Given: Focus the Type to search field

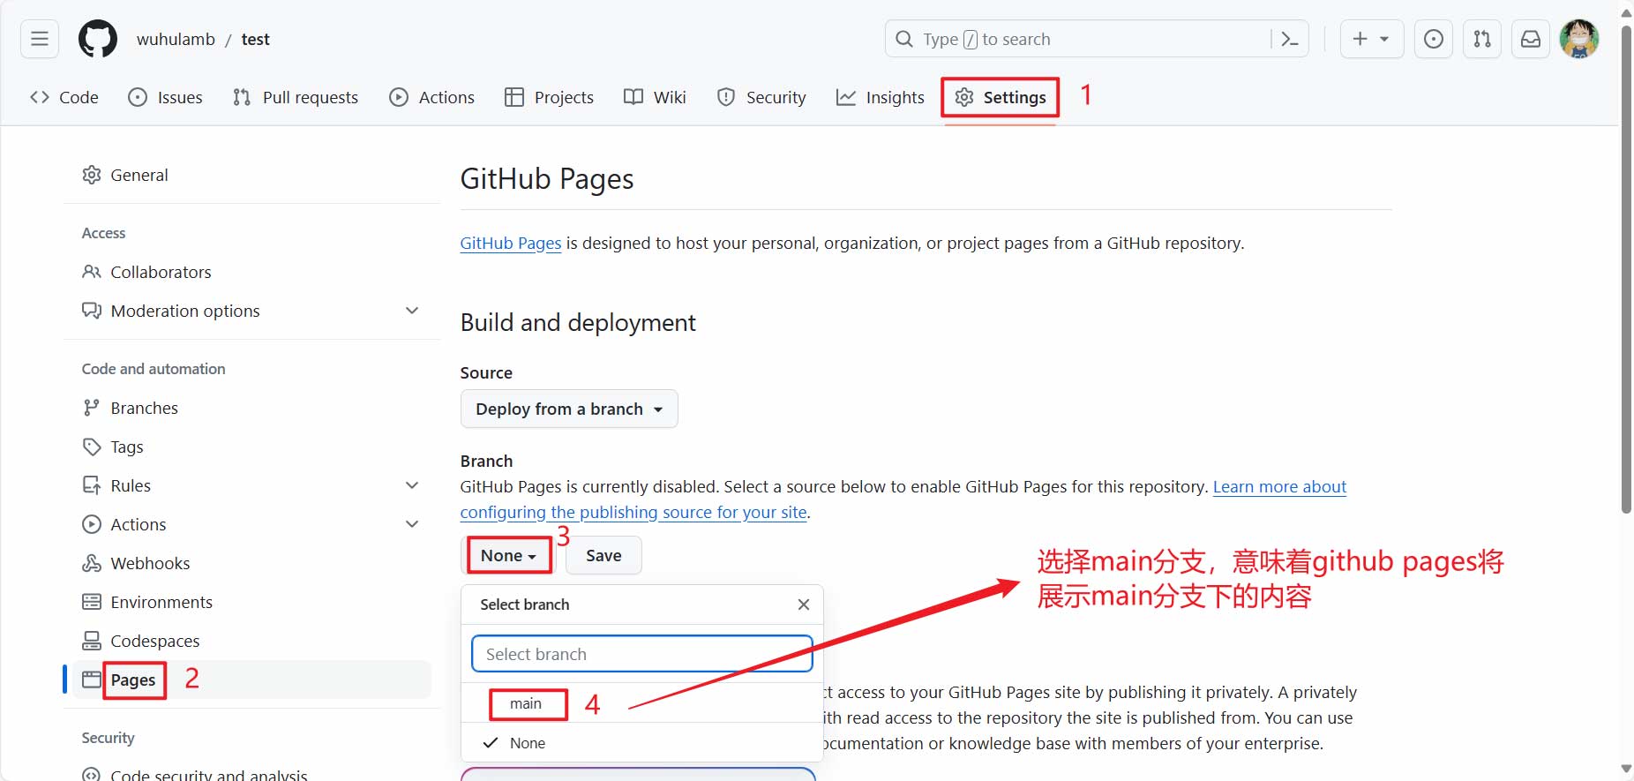Looking at the screenshot, I should tap(1097, 39).
